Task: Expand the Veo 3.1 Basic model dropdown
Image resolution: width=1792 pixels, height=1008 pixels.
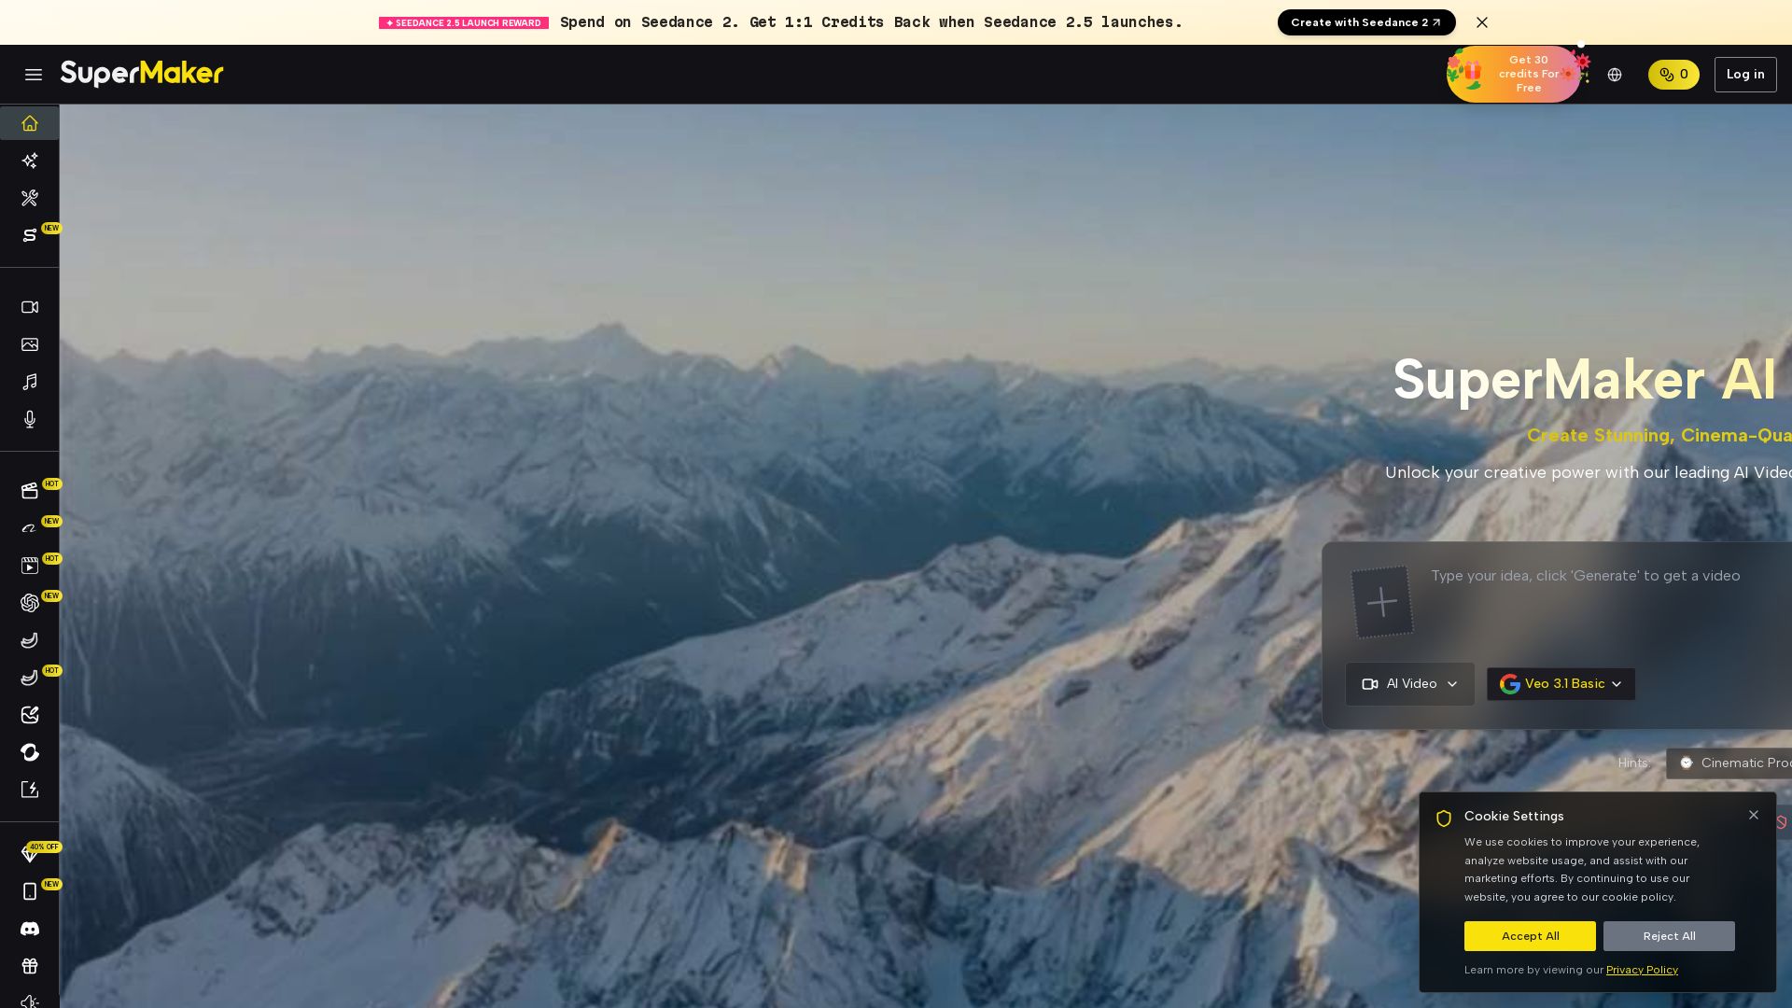Action: (1561, 684)
